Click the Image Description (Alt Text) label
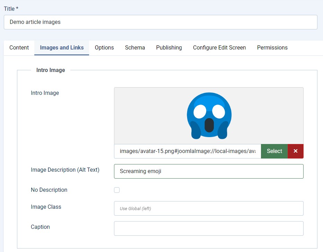 coord(65,170)
